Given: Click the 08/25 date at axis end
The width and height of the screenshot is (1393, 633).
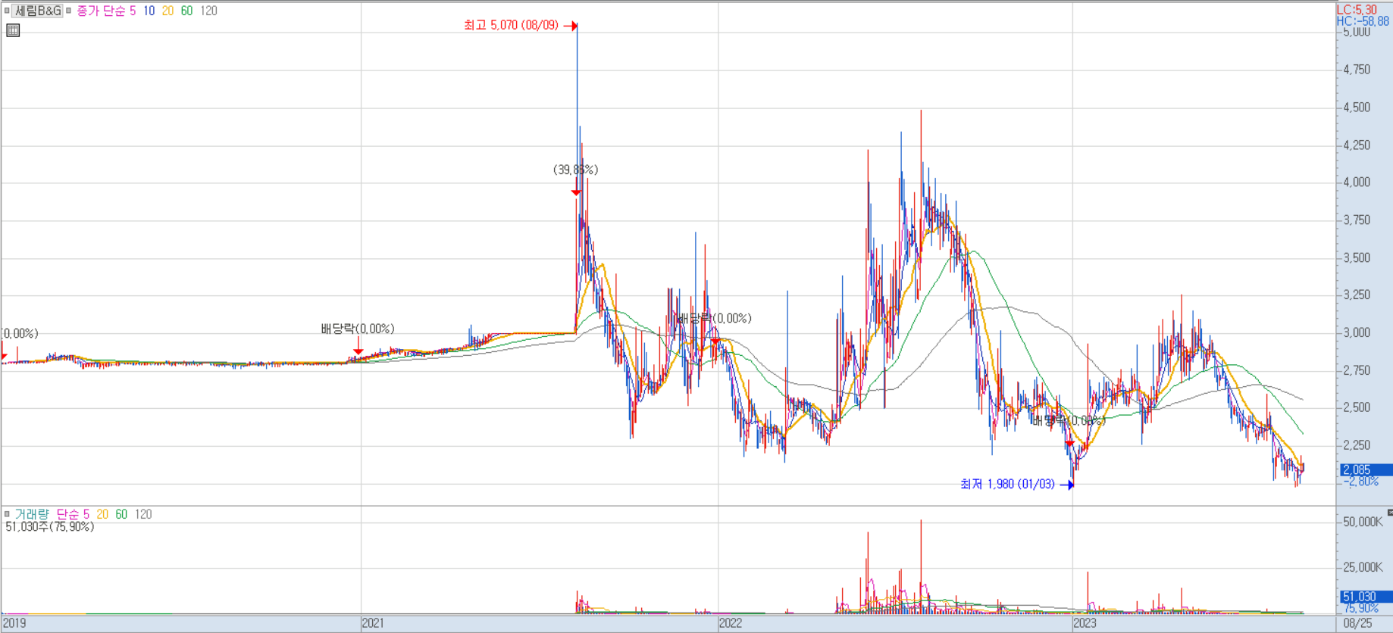Looking at the screenshot, I should [x=1357, y=623].
